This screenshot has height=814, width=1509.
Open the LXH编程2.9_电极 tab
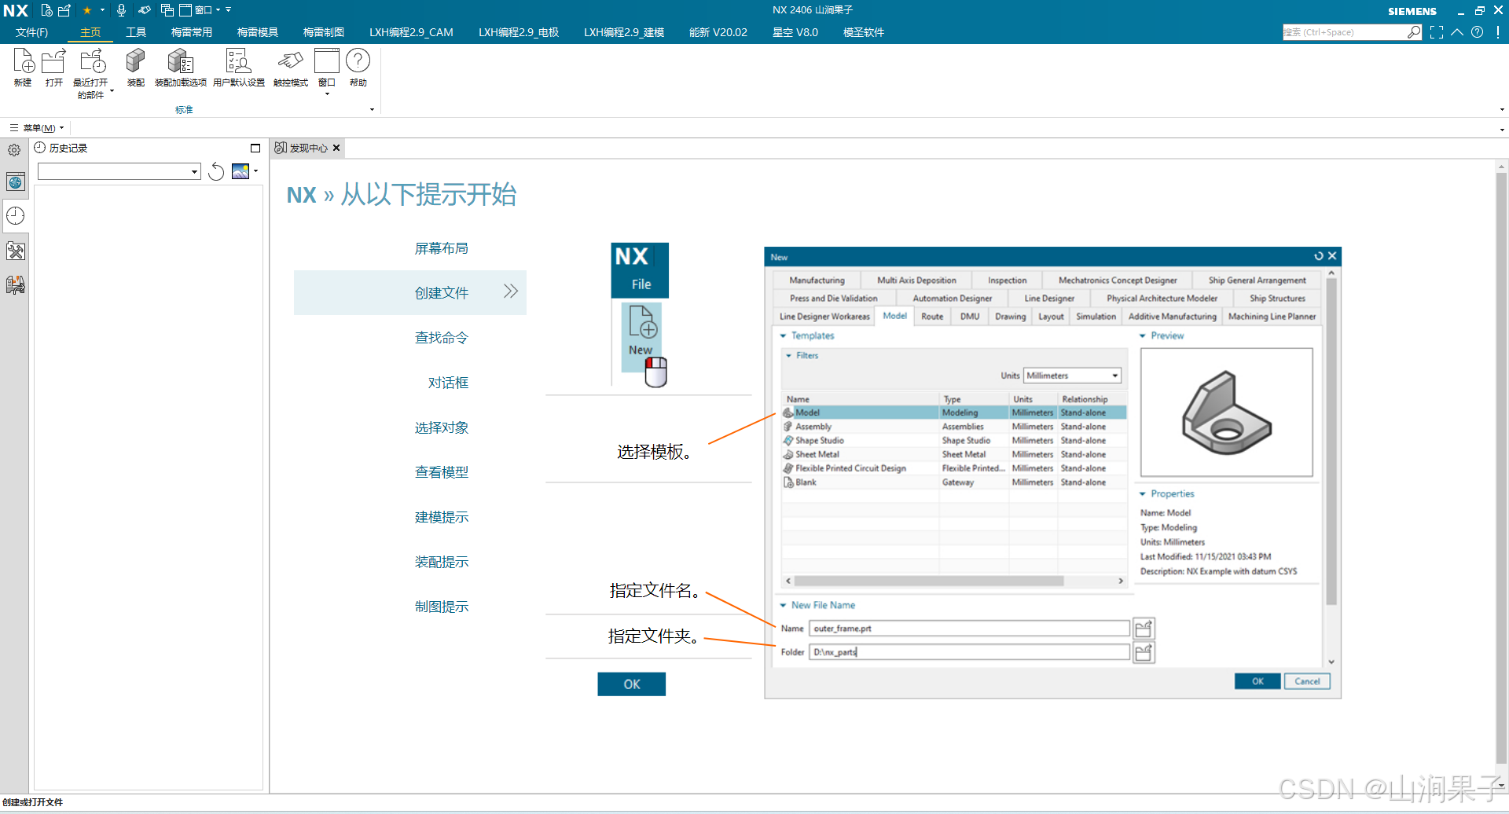tap(519, 32)
